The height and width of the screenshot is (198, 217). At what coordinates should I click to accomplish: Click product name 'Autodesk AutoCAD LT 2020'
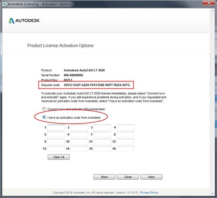pos(84,70)
